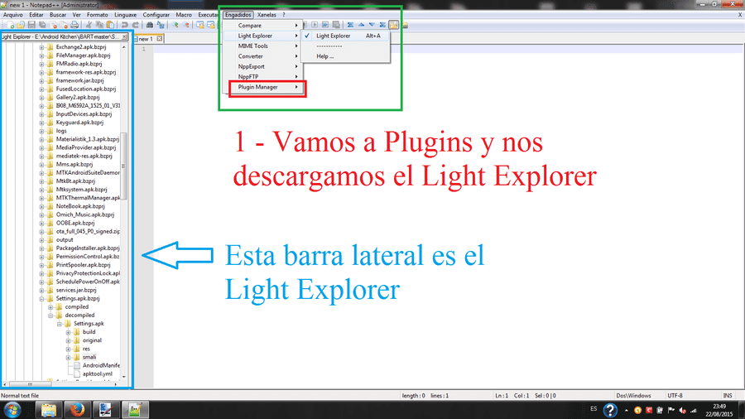
Task: Open the Linguaxe menu
Action: [x=126, y=15]
